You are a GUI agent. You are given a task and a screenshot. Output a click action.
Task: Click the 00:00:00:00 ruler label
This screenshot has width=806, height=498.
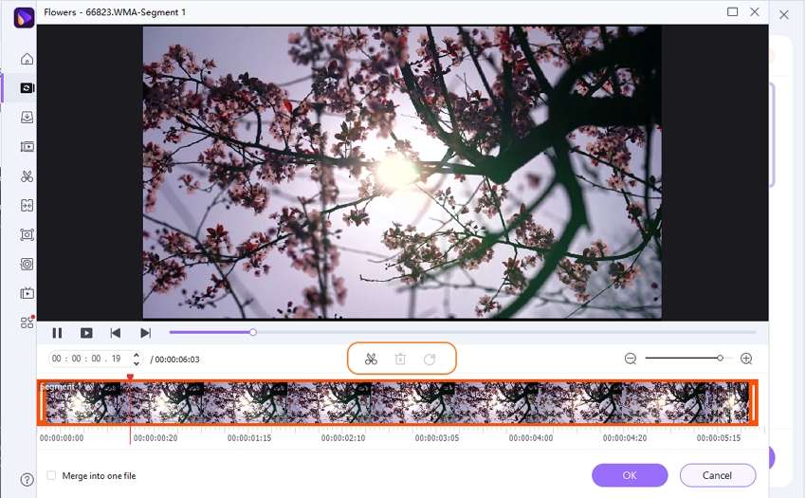[62, 438]
